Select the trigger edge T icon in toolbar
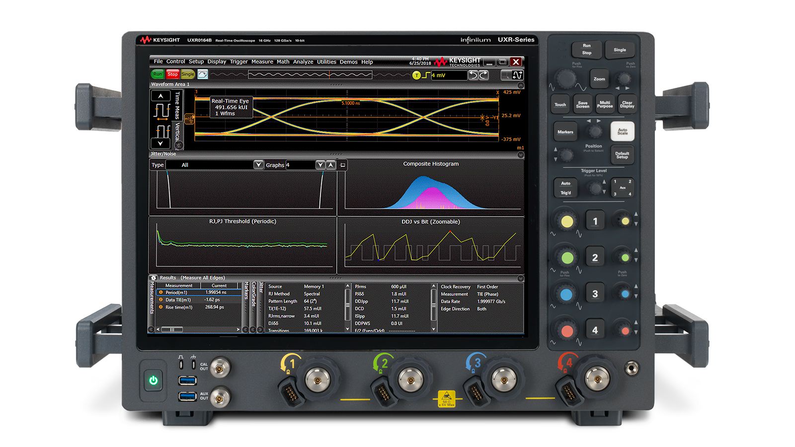 coord(417,74)
